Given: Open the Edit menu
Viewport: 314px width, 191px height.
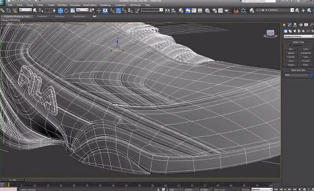Looking at the screenshot, I should point(10,5).
